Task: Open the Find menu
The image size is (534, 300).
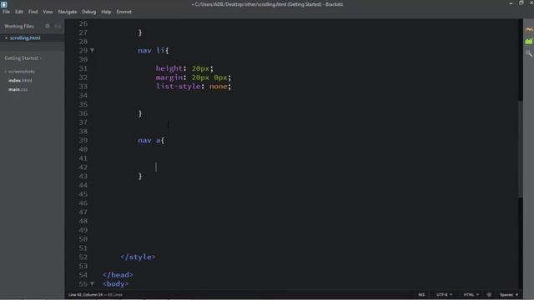Action: tap(33, 12)
